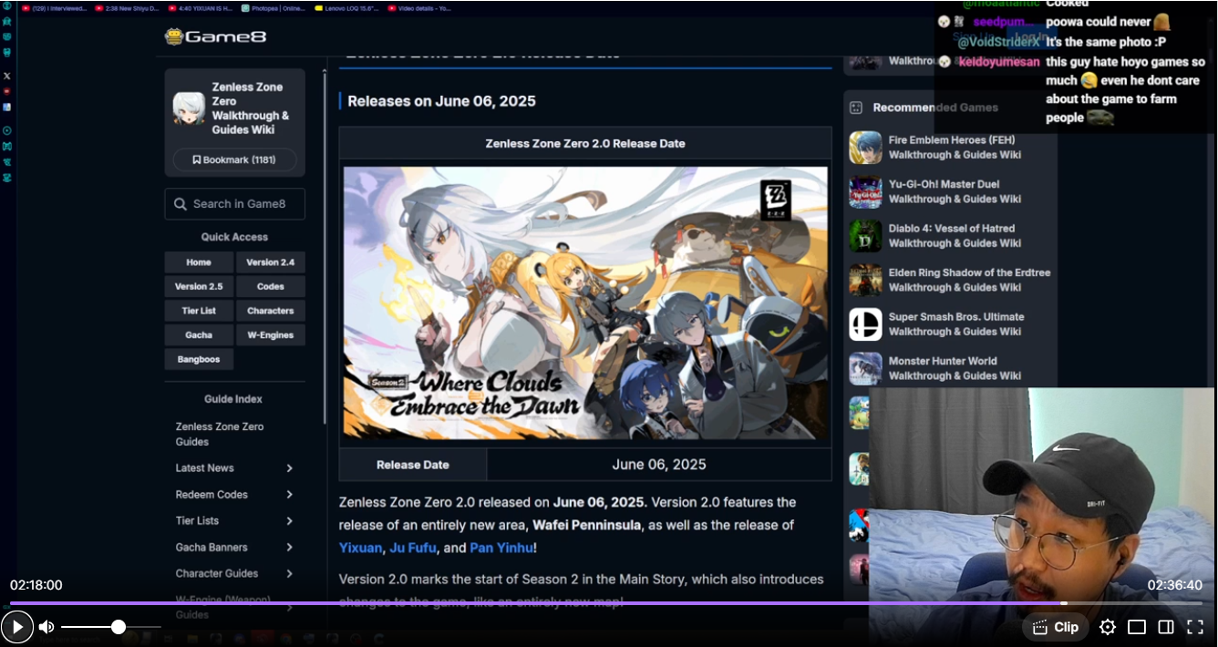Open Fire Emblem Heroes (FEH) wiki link
Screen dimensions: 1218x647
point(955,148)
